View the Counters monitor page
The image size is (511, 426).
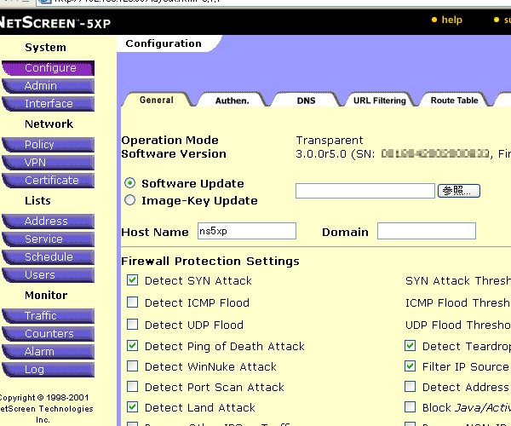[x=49, y=333]
